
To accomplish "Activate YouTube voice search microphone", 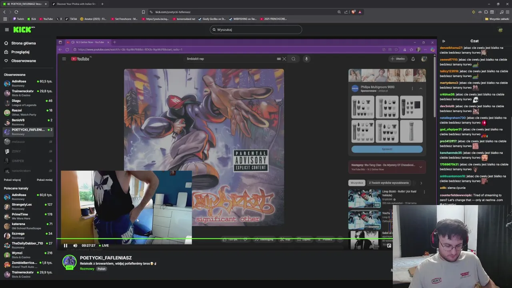I will click(306, 59).
